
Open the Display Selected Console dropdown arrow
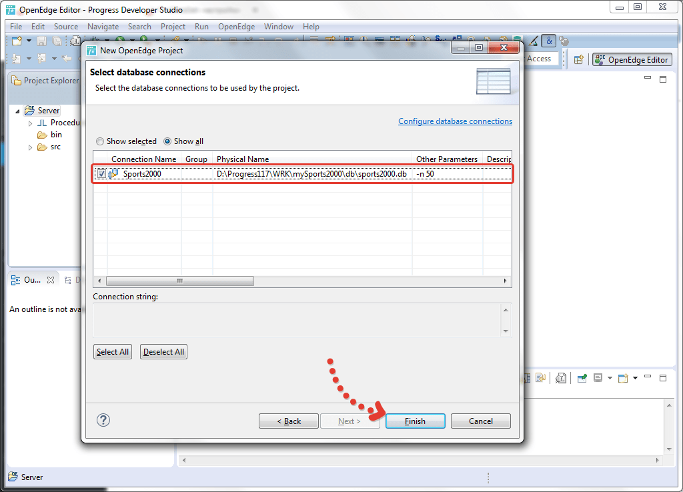[610, 378]
